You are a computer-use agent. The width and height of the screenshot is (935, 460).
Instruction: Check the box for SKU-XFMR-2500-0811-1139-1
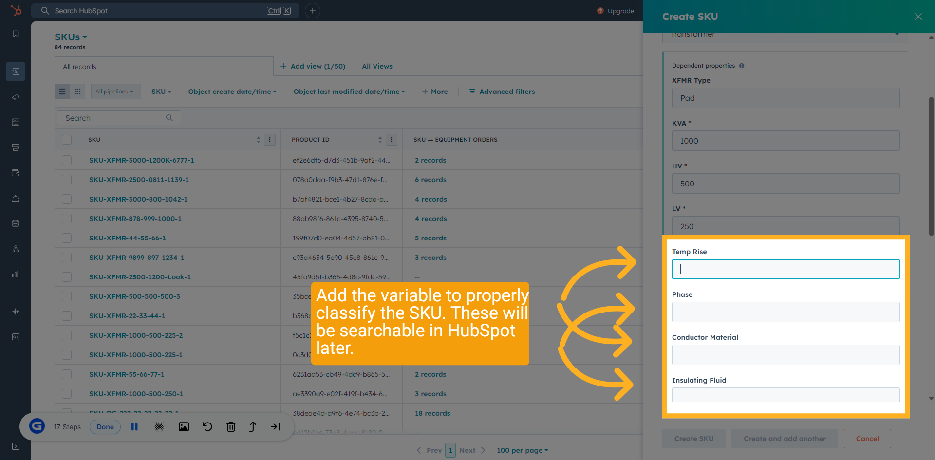67,180
